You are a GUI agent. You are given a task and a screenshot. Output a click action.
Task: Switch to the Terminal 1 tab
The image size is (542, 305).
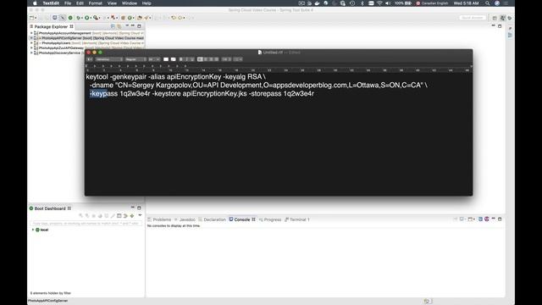click(297, 219)
